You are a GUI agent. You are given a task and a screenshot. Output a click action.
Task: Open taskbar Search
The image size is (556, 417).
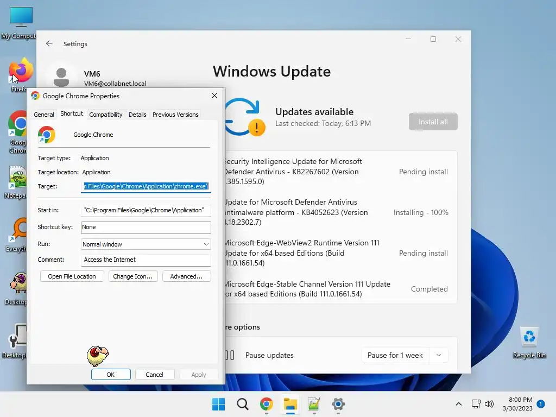pyautogui.click(x=243, y=404)
